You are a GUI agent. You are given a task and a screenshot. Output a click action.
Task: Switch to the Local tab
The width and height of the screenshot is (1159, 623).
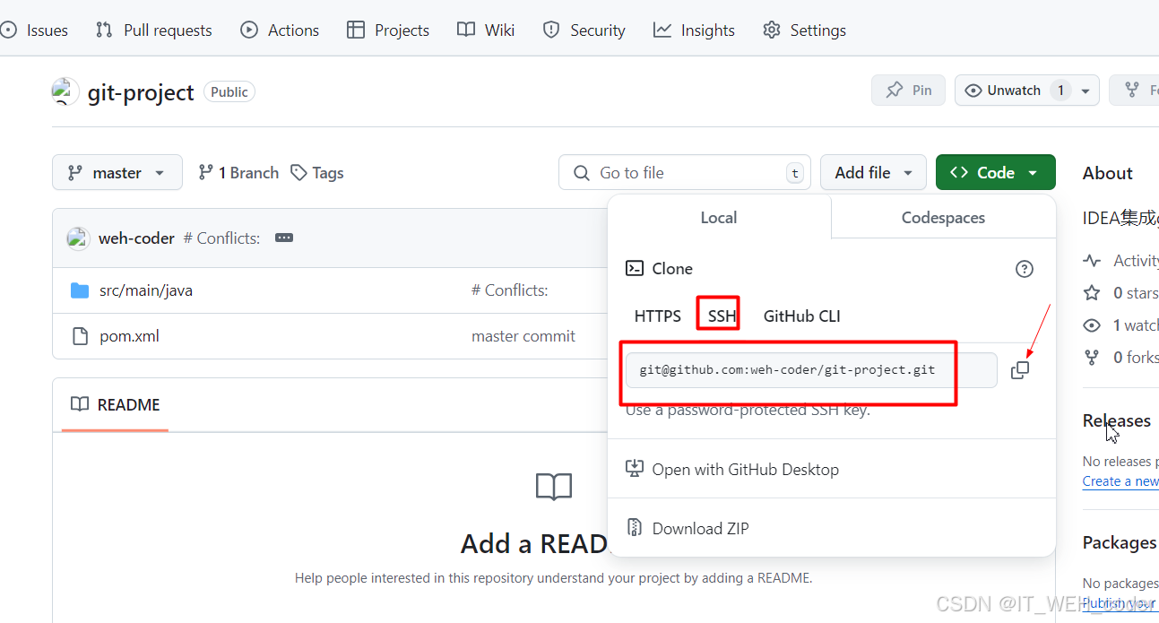pyautogui.click(x=719, y=218)
